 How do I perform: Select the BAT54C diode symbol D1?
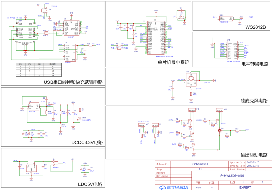pyautogui.click(x=56, y=163)
